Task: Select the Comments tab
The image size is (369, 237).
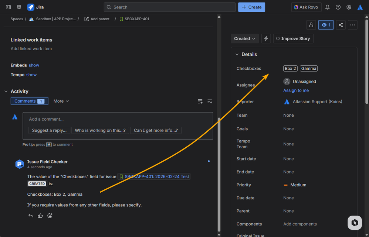Action: [x=30, y=101]
